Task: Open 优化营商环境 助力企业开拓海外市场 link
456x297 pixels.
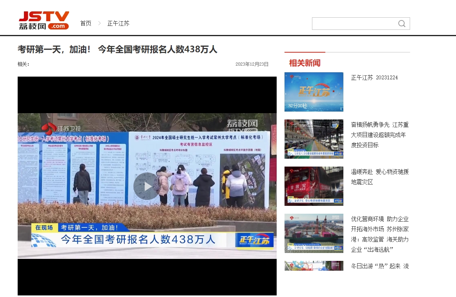Action: [379, 234]
